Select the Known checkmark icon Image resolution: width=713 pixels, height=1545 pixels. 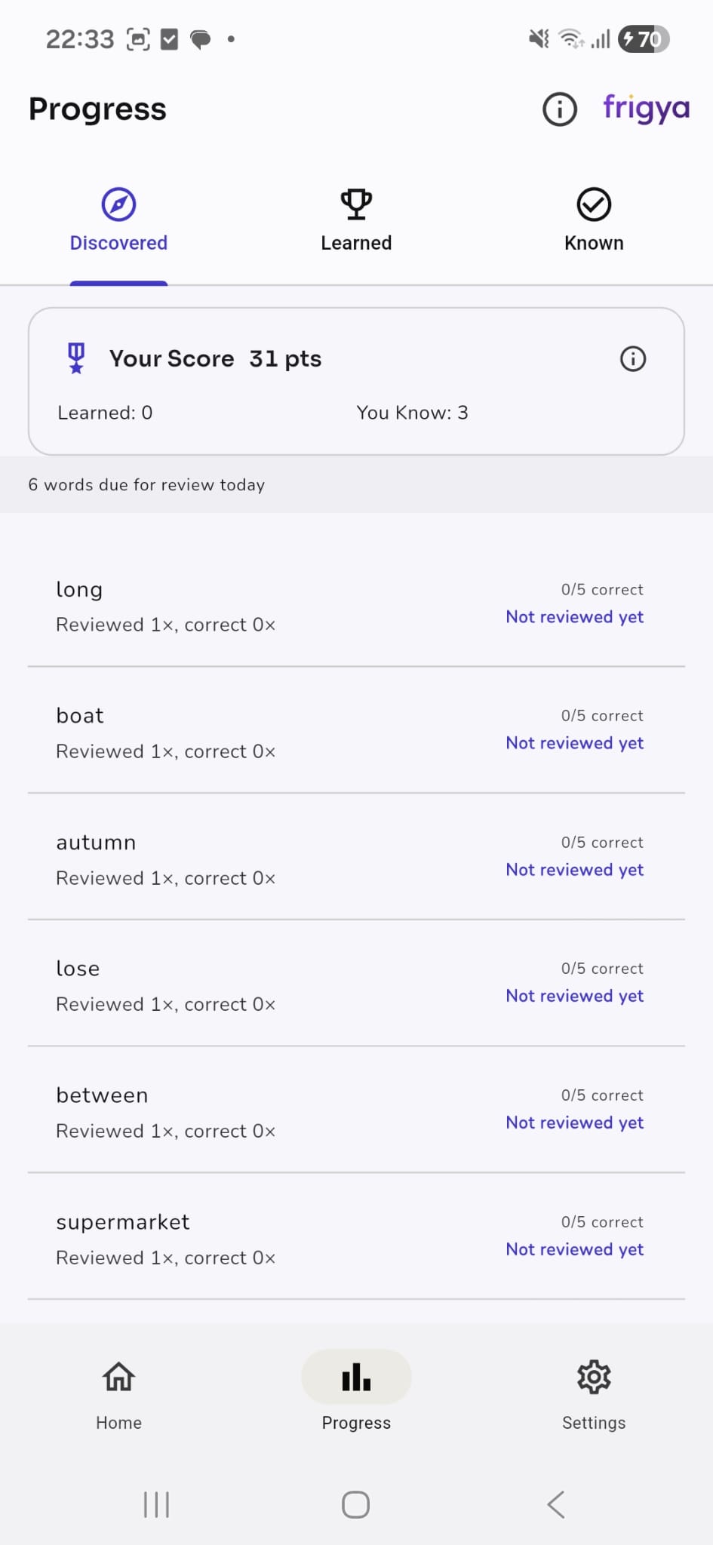tap(594, 204)
